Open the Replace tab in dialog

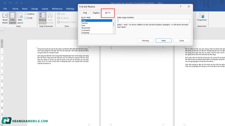coord(96,13)
